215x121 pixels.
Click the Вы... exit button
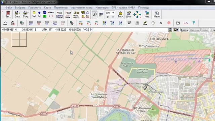tap(8, 14)
